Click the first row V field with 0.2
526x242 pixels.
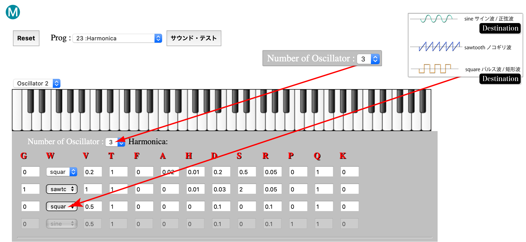(93, 172)
